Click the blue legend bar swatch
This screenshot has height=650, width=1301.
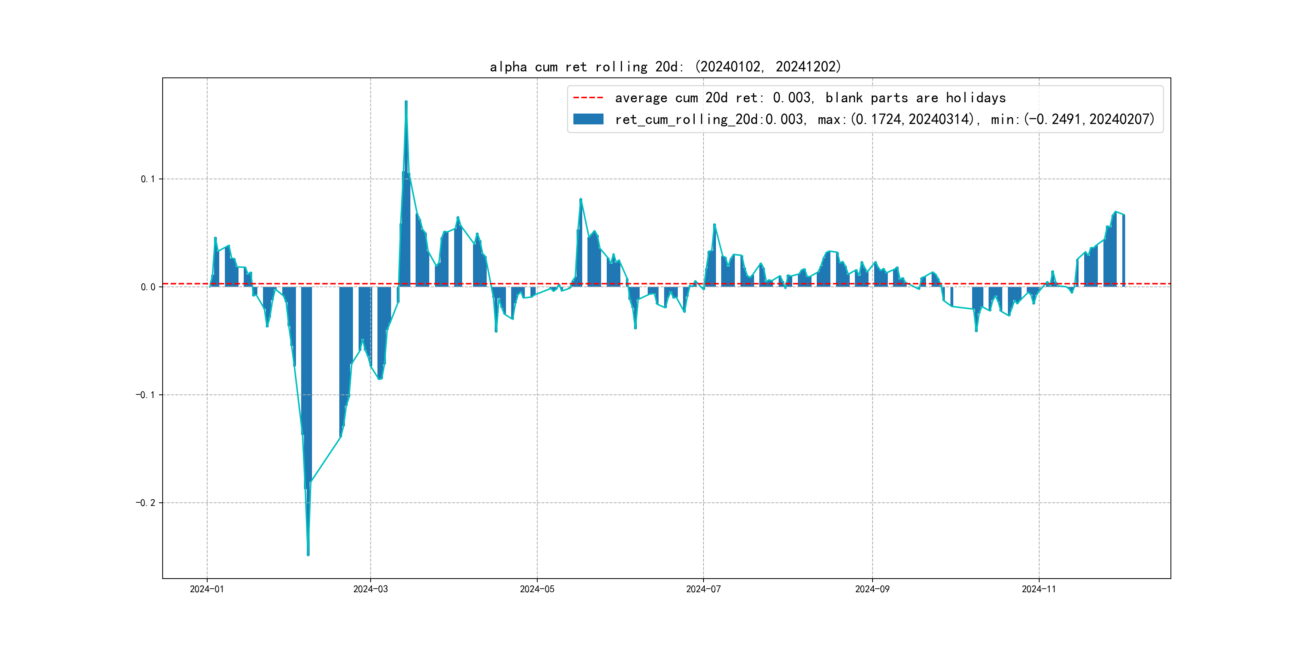pos(588,119)
